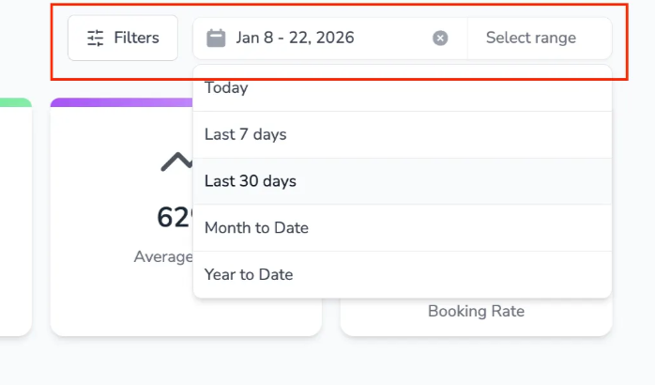Open the Filters button
Screen dimensions: 655x385
click(x=123, y=38)
